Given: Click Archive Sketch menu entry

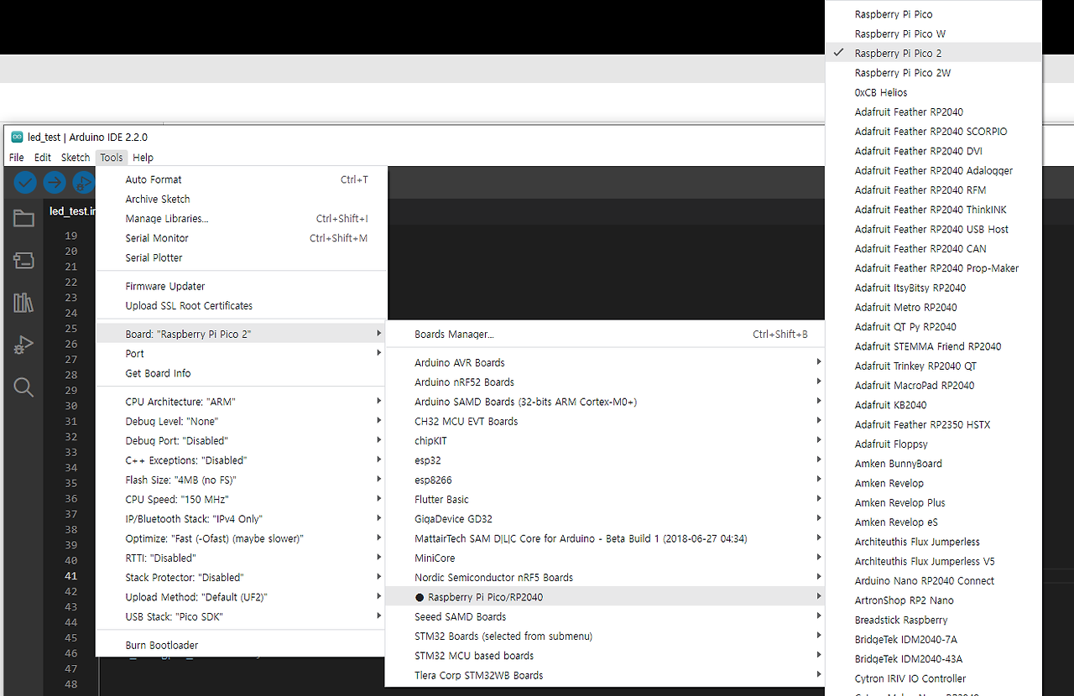Looking at the screenshot, I should 242,199.
